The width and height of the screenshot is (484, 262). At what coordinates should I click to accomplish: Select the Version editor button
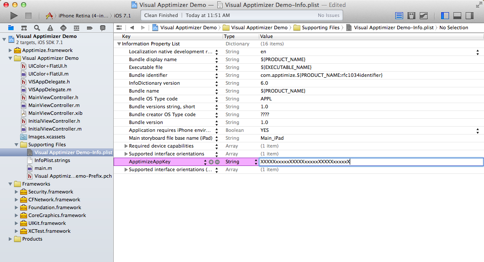click(x=424, y=16)
